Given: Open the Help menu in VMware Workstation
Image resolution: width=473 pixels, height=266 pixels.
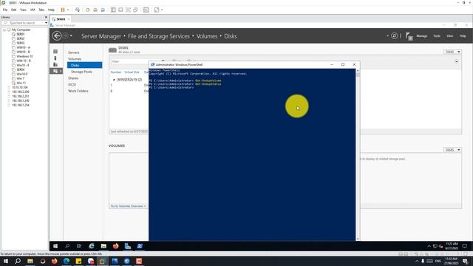Looking at the screenshot, I should [x=51, y=10].
